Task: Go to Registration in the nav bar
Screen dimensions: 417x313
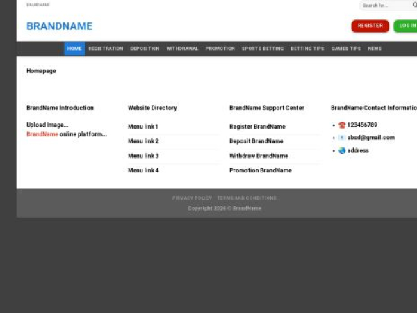Action: click(x=106, y=49)
